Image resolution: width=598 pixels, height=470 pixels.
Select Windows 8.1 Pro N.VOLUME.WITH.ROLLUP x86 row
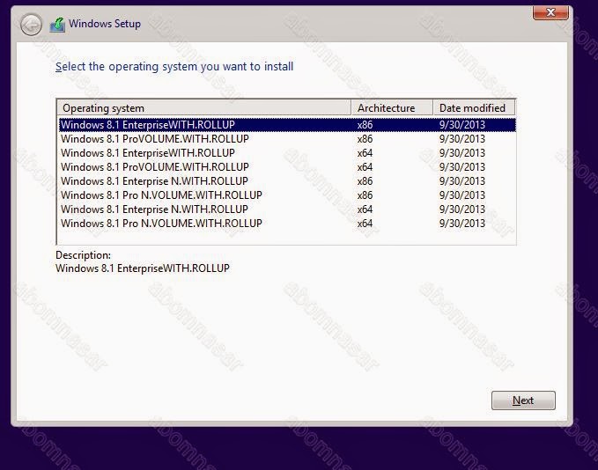287,195
